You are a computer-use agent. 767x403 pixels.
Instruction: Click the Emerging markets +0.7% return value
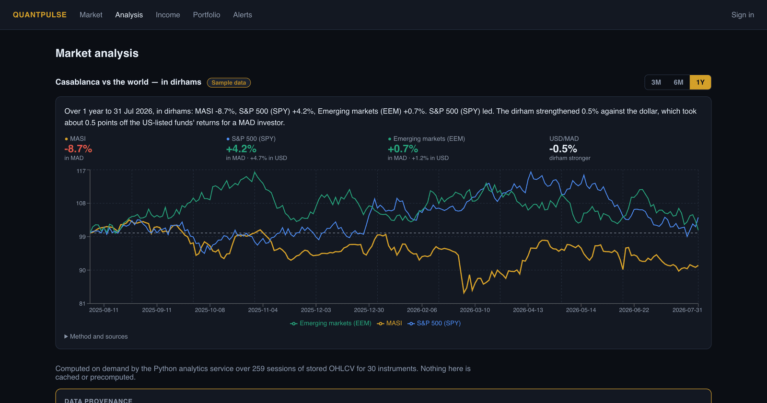click(403, 149)
